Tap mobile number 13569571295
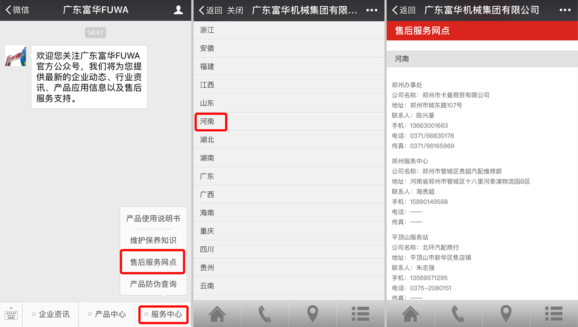Screen dimensions: 578x327 429,277
